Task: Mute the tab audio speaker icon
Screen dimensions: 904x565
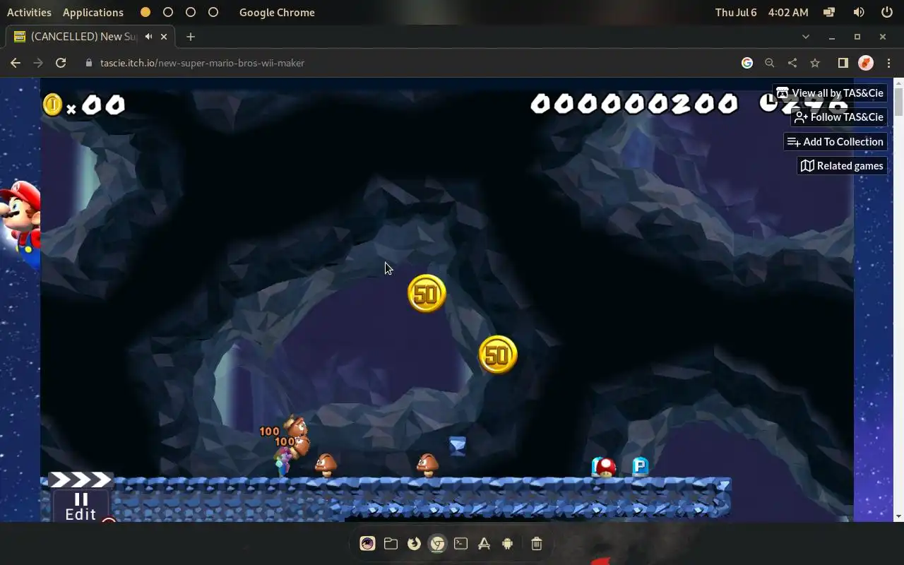Action: 149,37
